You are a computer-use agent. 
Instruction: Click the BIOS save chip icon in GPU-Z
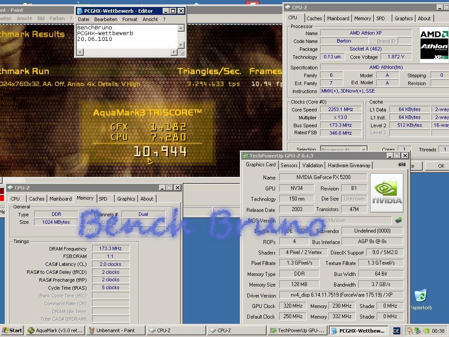point(398,220)
